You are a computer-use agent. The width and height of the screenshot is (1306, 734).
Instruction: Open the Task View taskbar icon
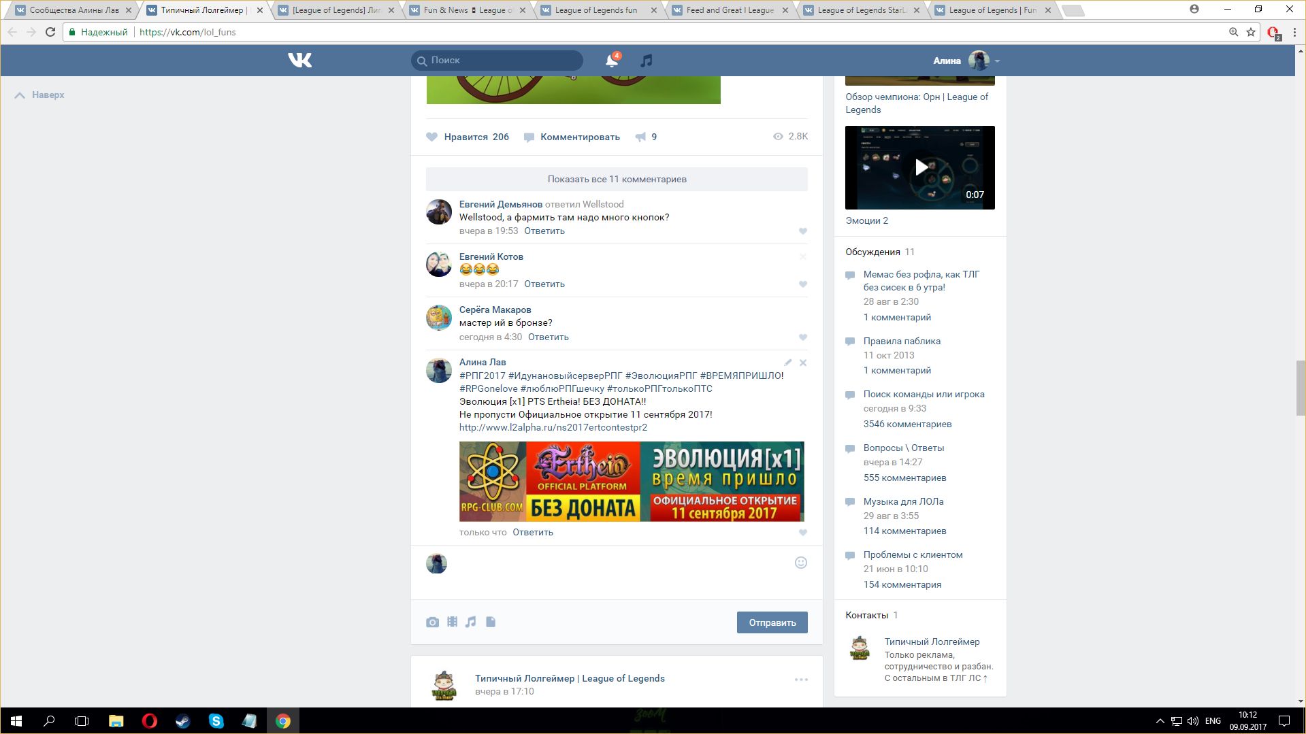82,721
